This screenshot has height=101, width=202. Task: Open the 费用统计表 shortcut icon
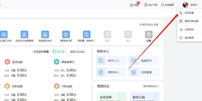coord(66,35)
